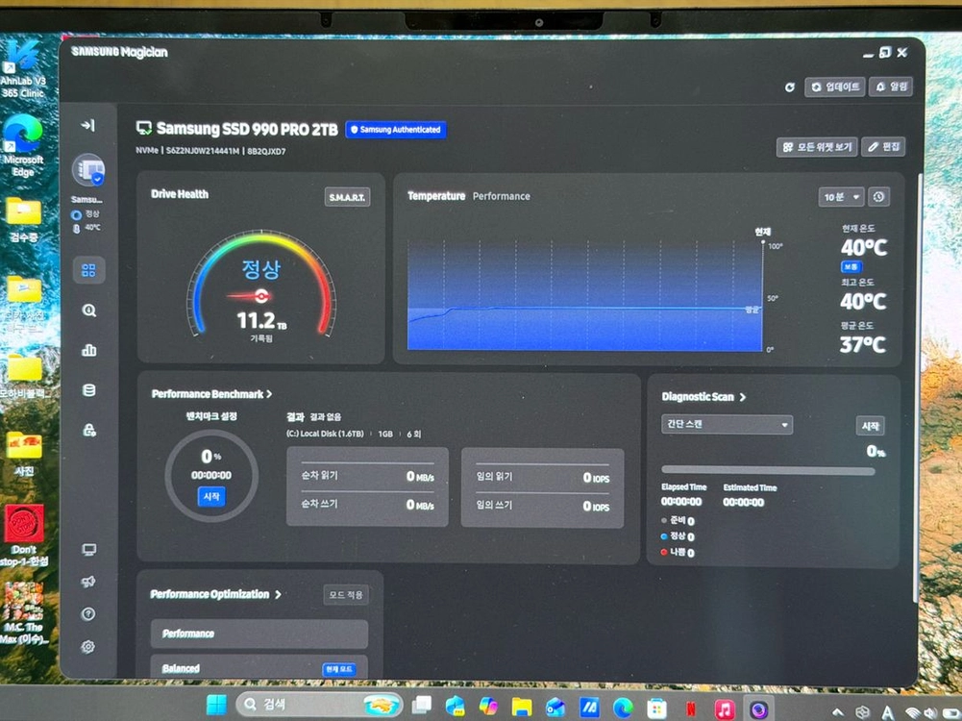Switch to the Temperature tab
The image size is (962, 721).
pos(436,196)
